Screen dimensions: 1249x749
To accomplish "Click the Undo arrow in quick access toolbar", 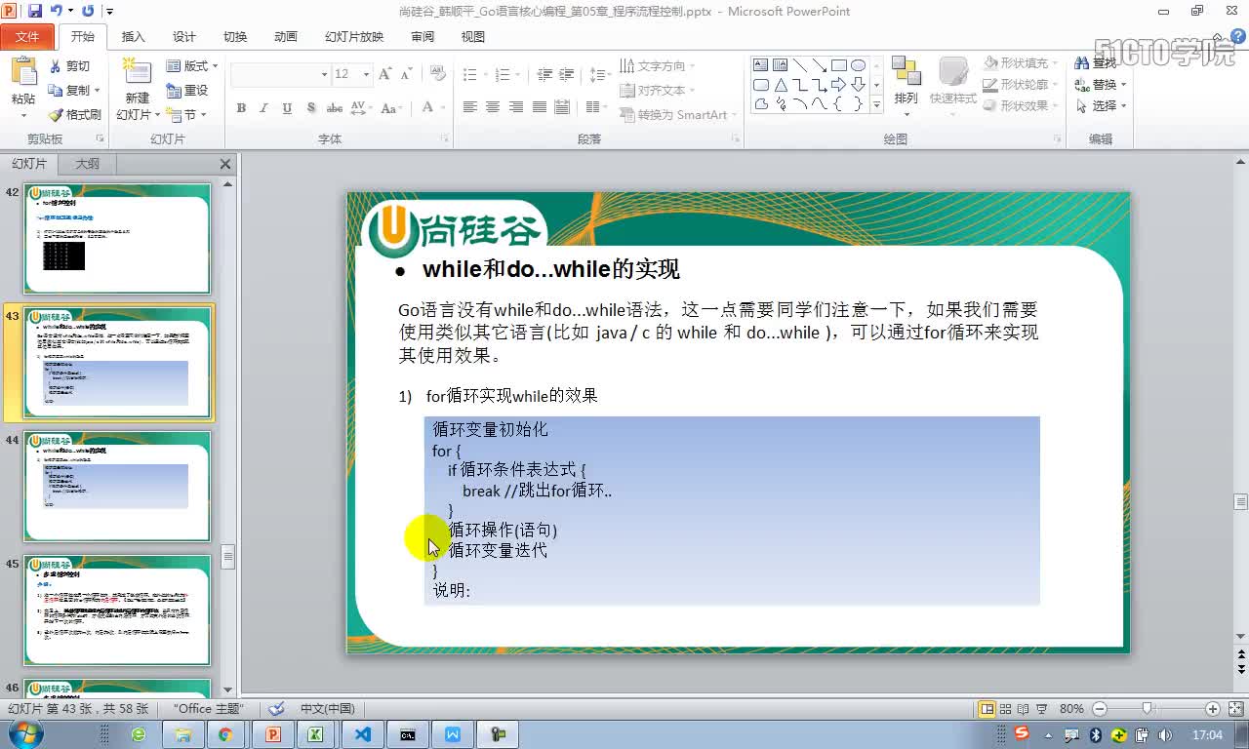I will pyautogui.click(x=57, y=11).
